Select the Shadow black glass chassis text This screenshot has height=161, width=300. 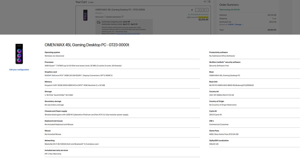(86, 114)
